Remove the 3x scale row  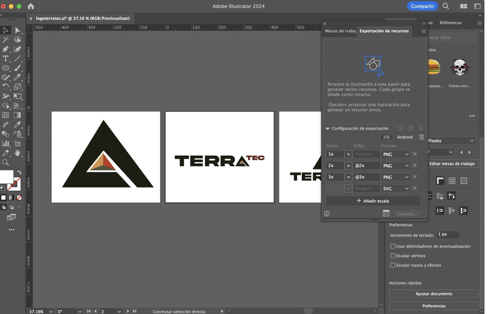[415, 177]
